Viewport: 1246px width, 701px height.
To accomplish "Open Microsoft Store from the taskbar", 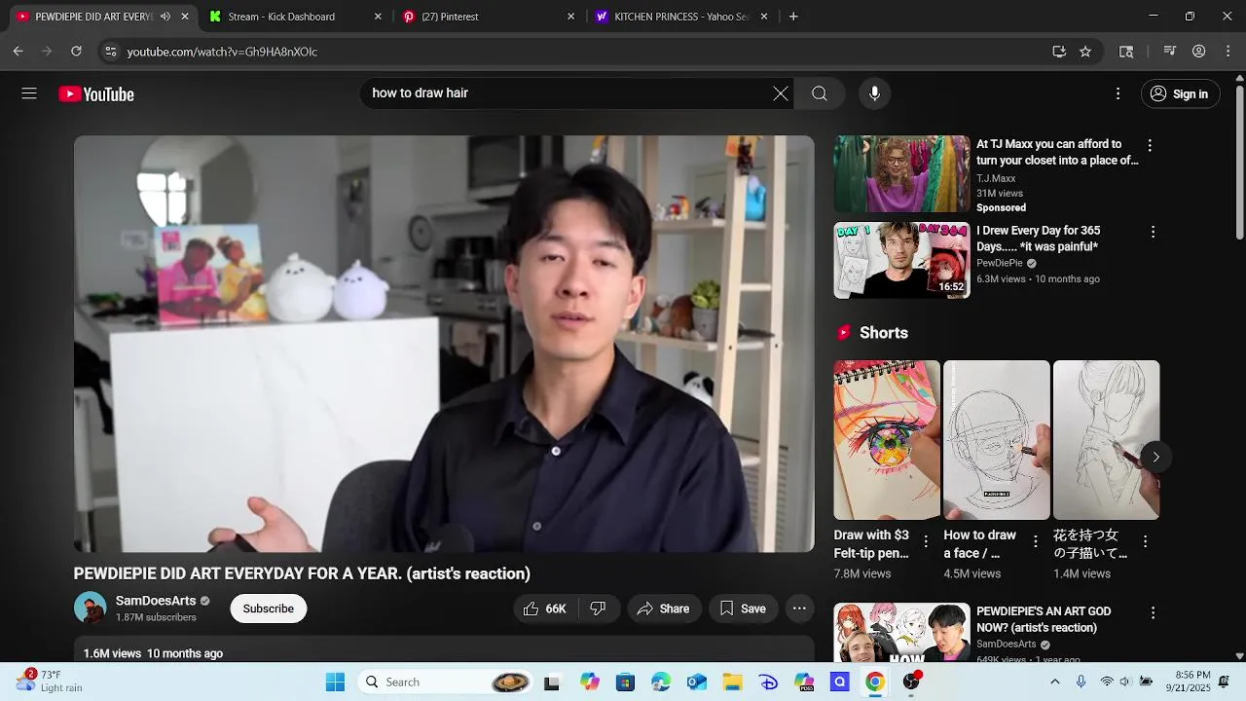I will 625,682.
